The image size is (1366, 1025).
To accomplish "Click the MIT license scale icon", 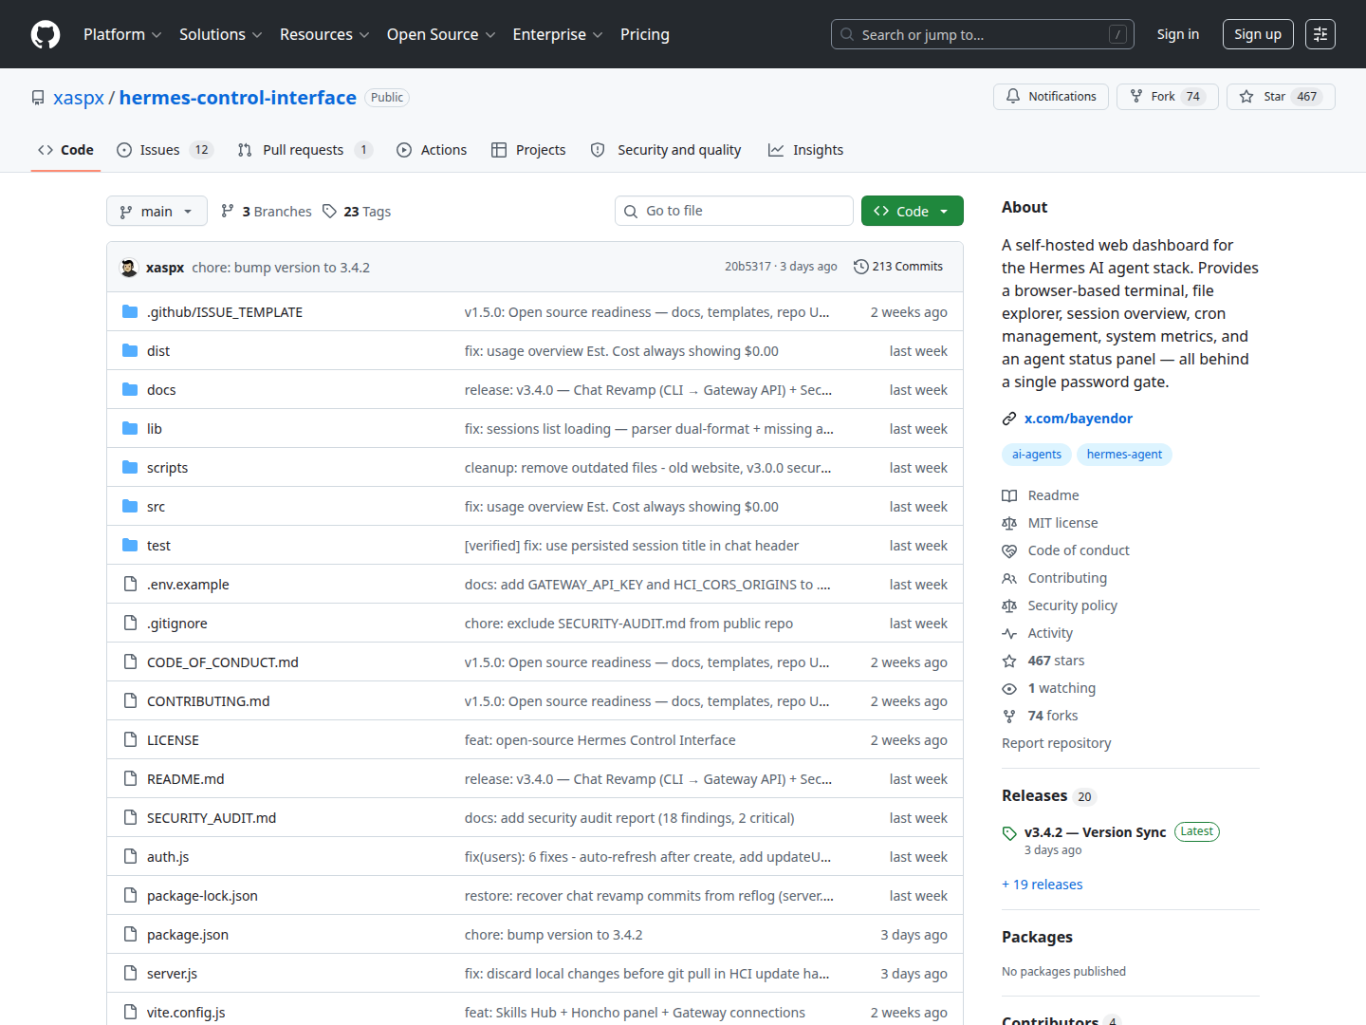I will coord(1009,523).
